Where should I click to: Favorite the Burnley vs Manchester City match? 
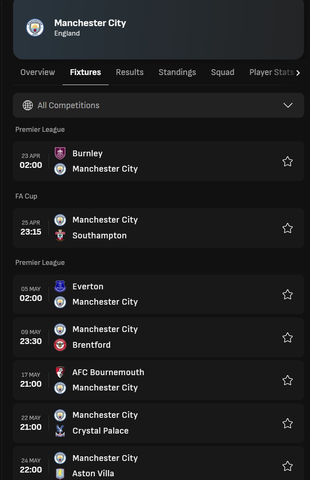(288, 161)
